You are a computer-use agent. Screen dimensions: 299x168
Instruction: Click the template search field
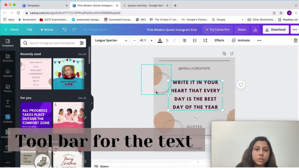pos(53,43)
